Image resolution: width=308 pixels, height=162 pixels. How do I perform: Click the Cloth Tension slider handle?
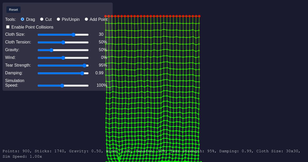tap(63, 42)
